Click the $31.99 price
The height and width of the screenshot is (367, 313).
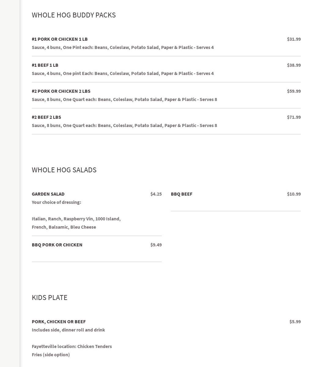(293, 39)
